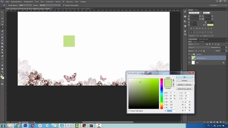Apply Faux Bold in Character panel

[191, 28]
